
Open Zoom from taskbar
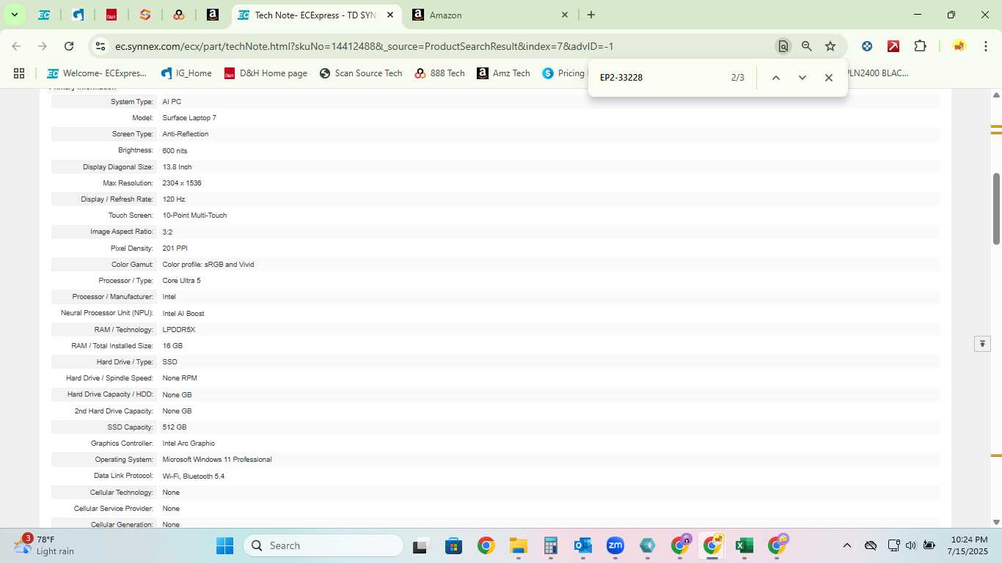615,545
